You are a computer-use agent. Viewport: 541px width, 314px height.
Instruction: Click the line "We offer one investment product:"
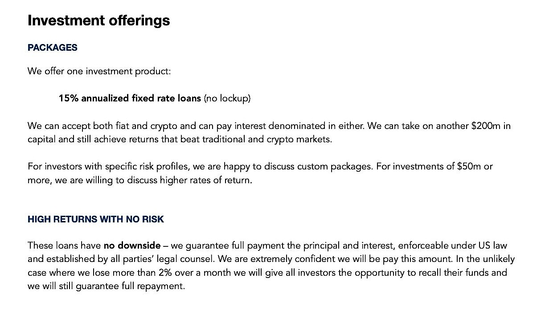pyautogui.click(x=99, y=71)
